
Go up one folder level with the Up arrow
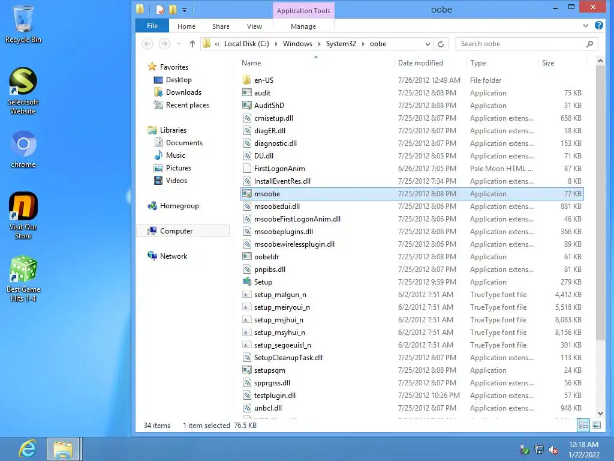192,44
